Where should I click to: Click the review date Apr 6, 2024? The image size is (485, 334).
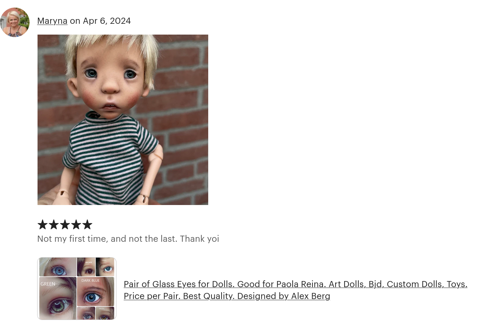[107, 21]
